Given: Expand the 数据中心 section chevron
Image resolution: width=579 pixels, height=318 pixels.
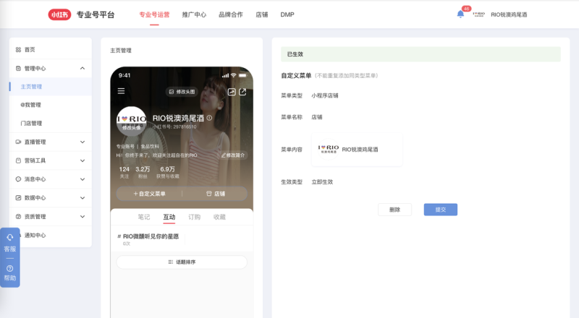Looking at the screenshot, I should tap(83, 198).
